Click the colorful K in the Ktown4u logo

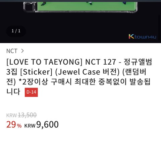(131, 37)
